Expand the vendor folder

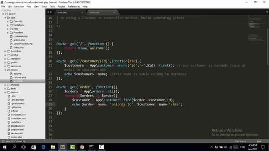click(x=5, y=92)
